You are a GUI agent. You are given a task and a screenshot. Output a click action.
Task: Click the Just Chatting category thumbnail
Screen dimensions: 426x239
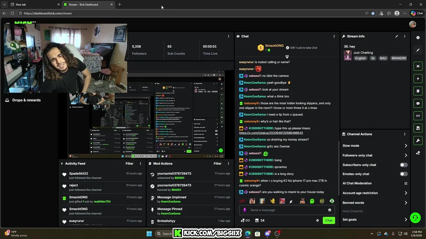point(348,55)
